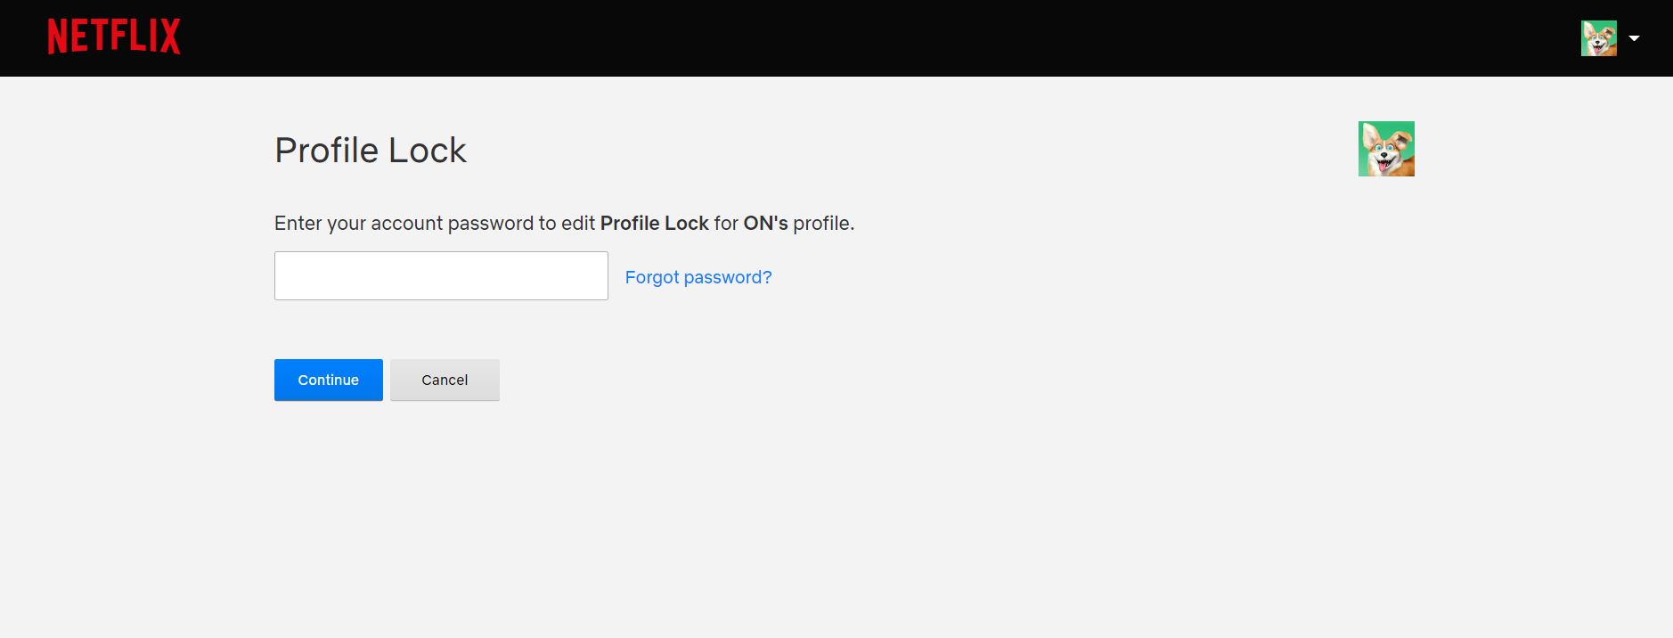This screenshot has height=638, width=1673.
Task: Return home via the Netflix wordmark
Action: 113,37
